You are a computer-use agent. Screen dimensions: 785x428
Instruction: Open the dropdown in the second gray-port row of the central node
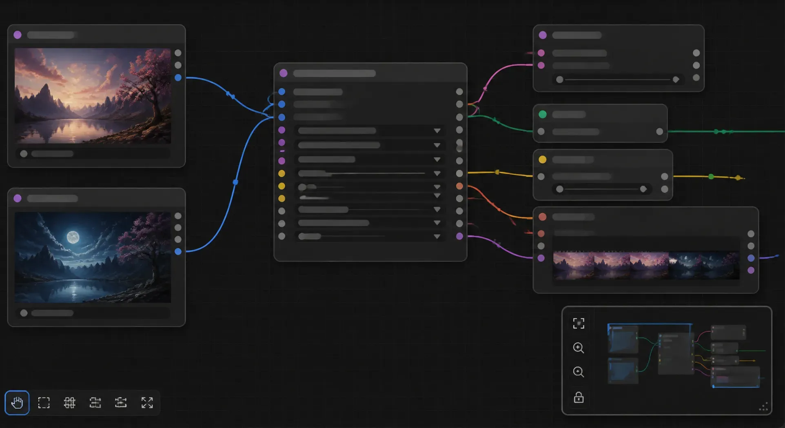(437, 223)
